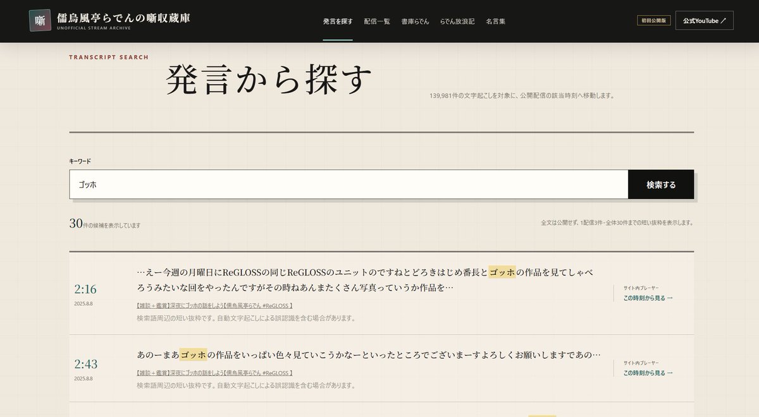The height and width of the screenshot is (417, 759).
Task: Click この時刻から見る for the 2:43 result
Action: [x=648, y=373]
